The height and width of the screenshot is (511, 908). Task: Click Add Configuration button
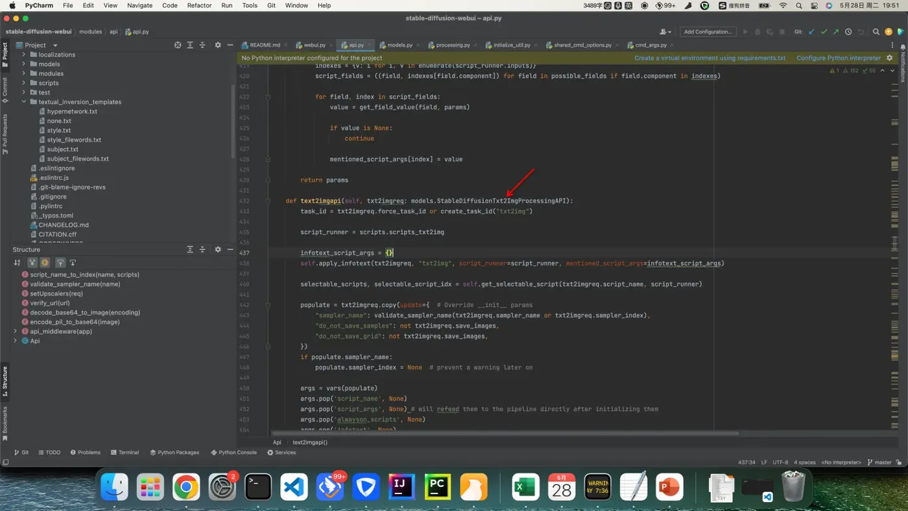[708, 31]
